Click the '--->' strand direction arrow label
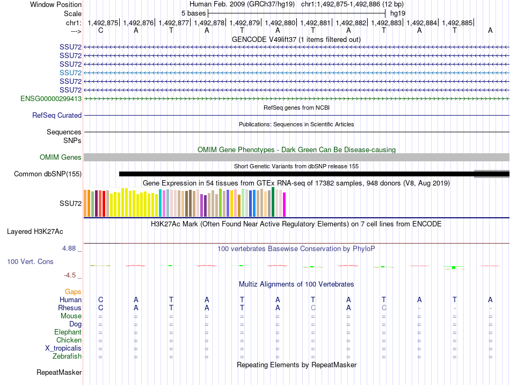510x385 pixels. point(76,31)
